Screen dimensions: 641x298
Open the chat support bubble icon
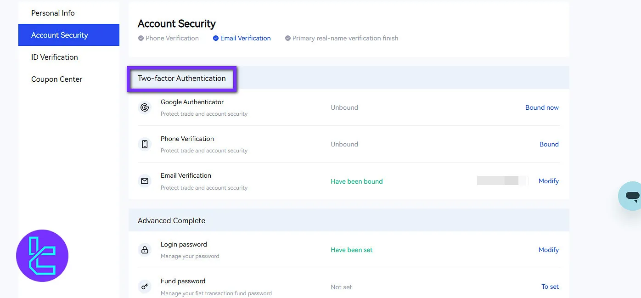[x=632, y=196]
